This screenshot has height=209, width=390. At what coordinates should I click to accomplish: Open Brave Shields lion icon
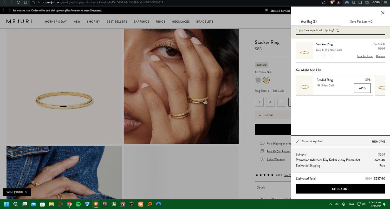point(332,2)
